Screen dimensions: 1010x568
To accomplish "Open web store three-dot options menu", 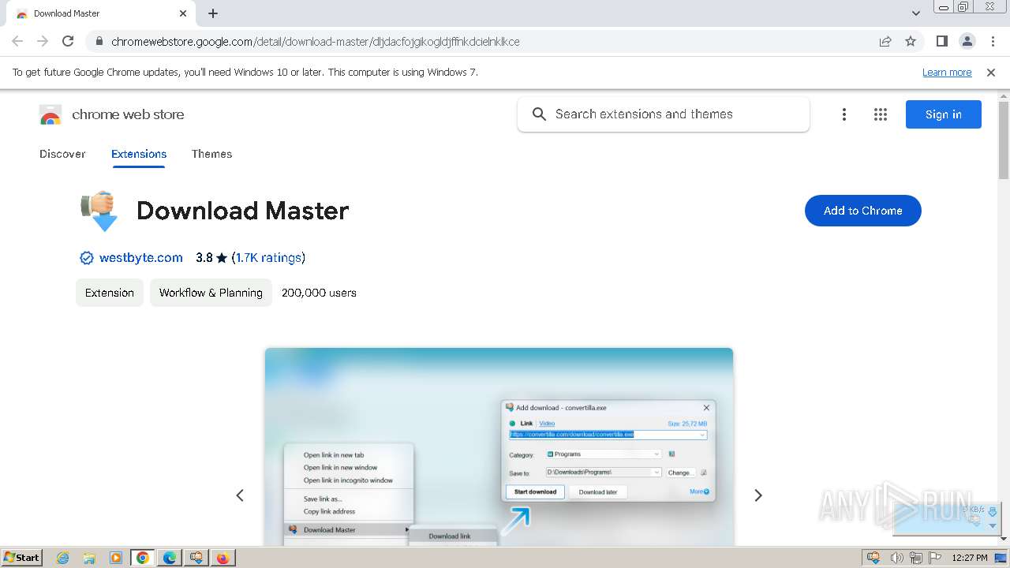I will (844, 114).
